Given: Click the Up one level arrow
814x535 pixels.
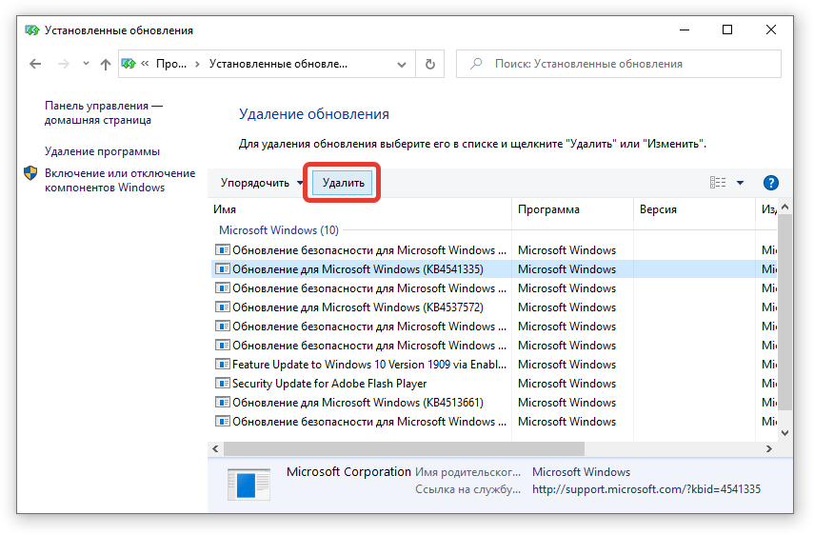Looking at the screenshot, I should (106, 65).
